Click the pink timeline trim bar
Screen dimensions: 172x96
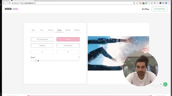coord(89,95)
